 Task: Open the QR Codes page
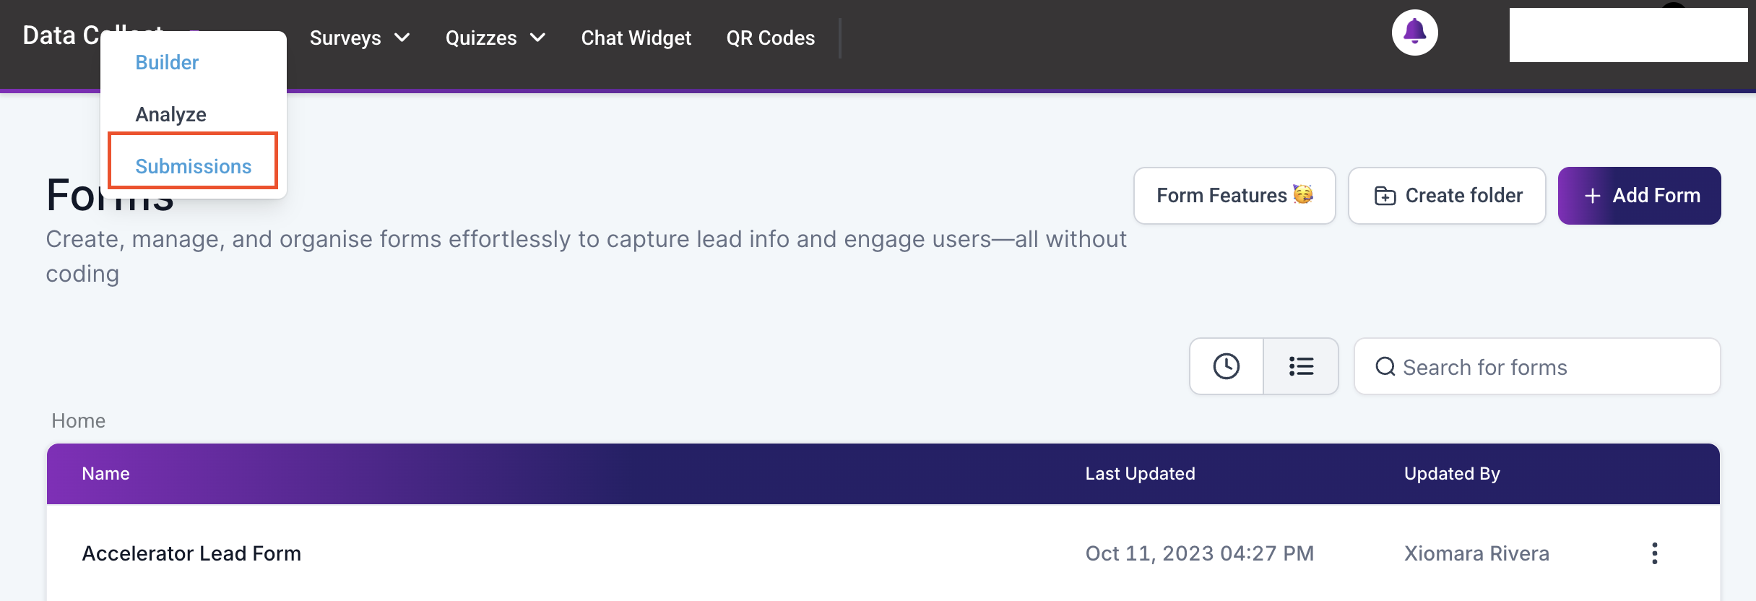point(771,38)
